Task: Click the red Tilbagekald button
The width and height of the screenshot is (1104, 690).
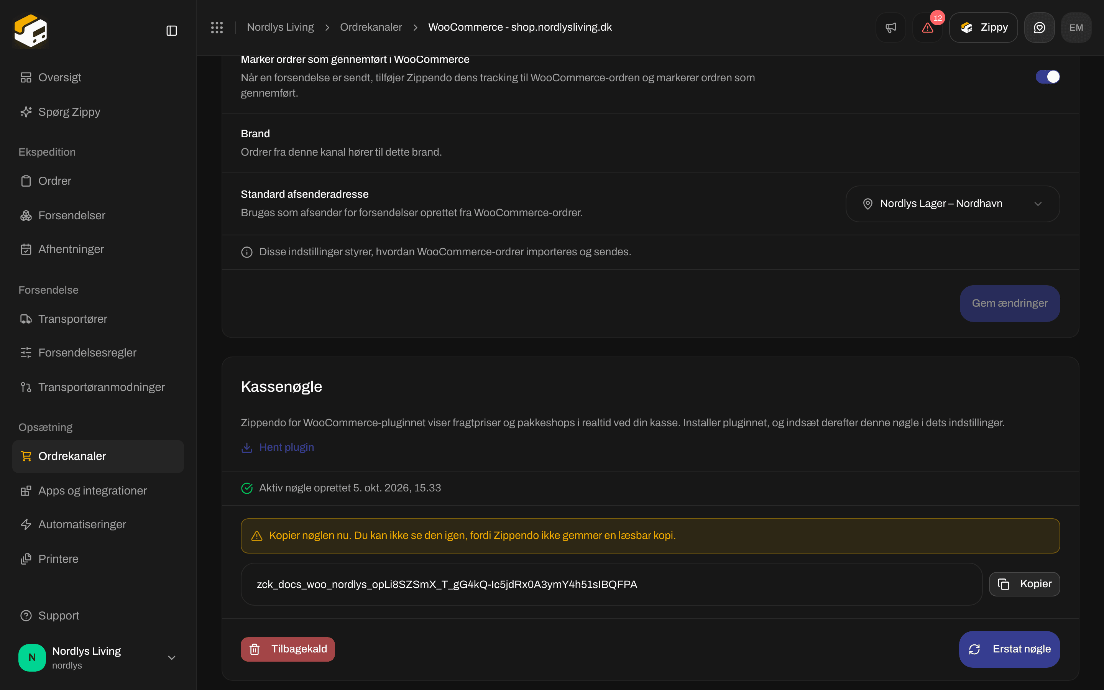Action: 288,649
